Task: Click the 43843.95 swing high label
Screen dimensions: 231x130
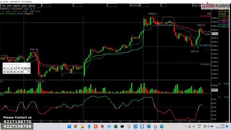Action: (201, 25)
